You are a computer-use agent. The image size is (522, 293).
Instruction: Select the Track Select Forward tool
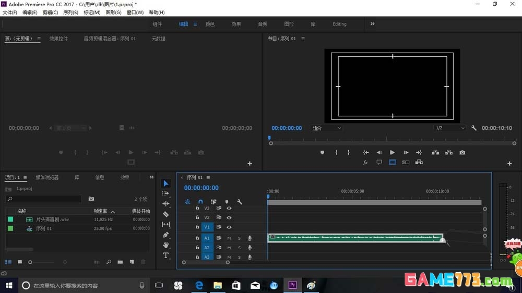165,193
